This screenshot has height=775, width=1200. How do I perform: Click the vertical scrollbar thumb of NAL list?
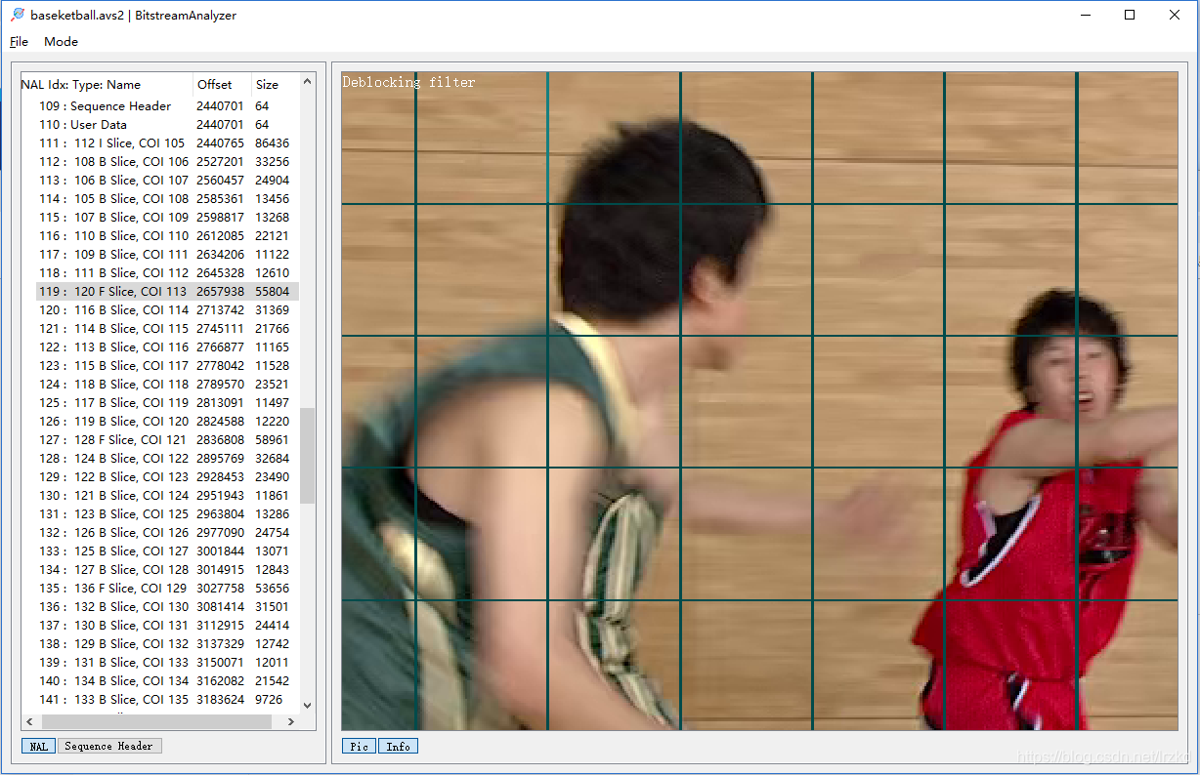[x=308, y=456]
